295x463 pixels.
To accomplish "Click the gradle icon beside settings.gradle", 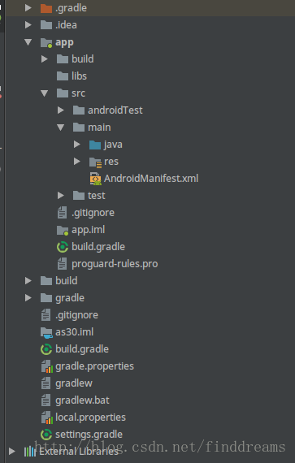I will [46, 435].
